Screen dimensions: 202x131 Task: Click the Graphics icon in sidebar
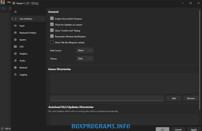15,54
